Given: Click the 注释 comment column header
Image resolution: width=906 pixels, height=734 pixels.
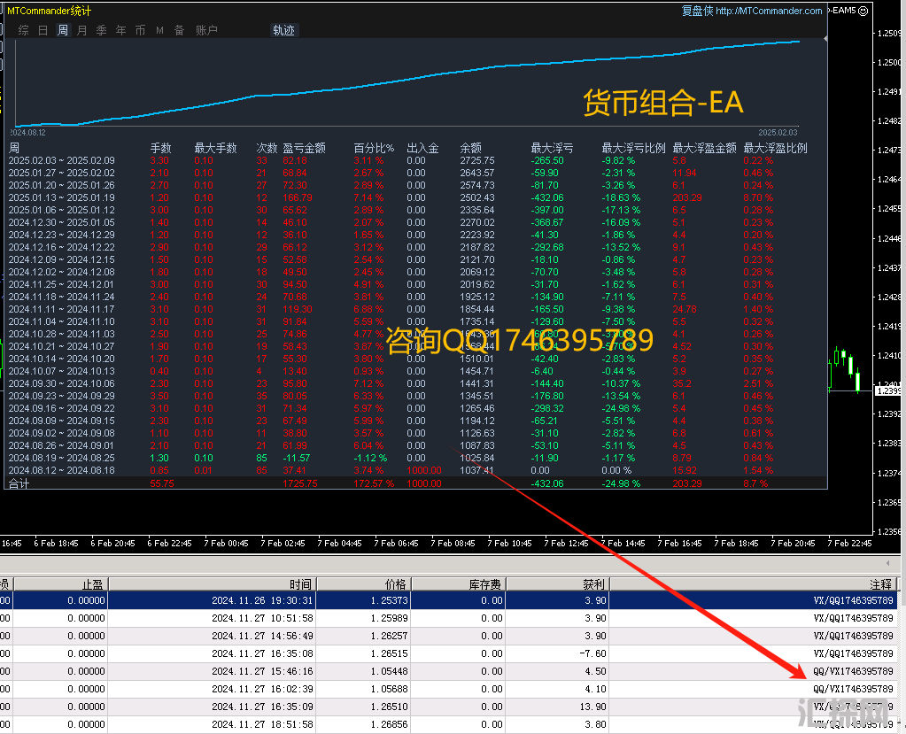Looking at the screenshot, I should 880,584.
